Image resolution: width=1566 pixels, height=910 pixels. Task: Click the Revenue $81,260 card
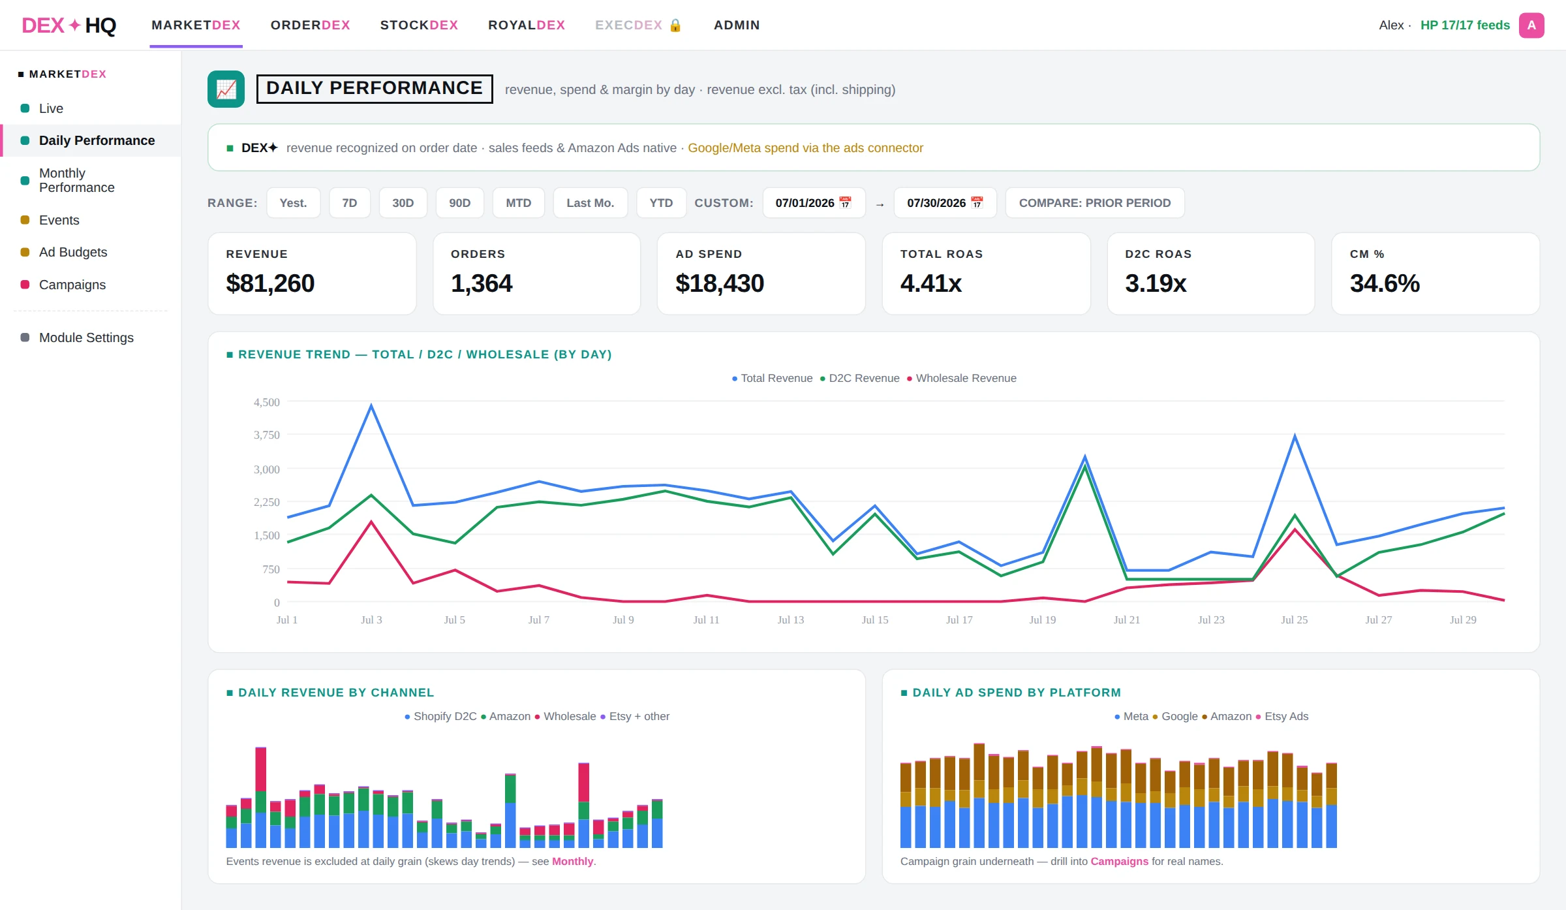click(312, 274)
